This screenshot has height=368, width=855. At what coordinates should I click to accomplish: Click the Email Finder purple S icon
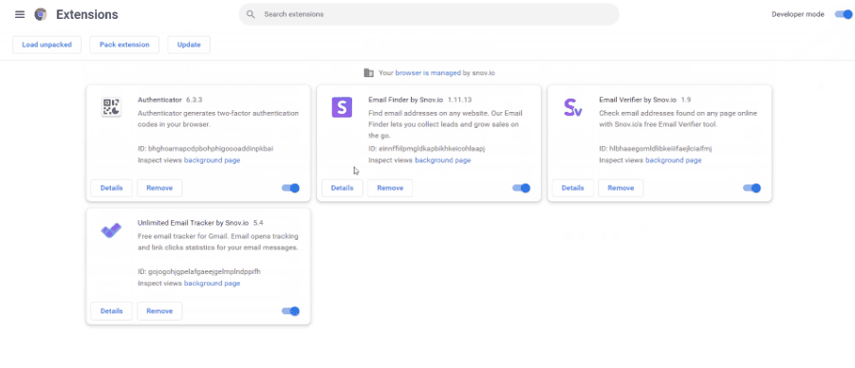click(x=342, y=107)
